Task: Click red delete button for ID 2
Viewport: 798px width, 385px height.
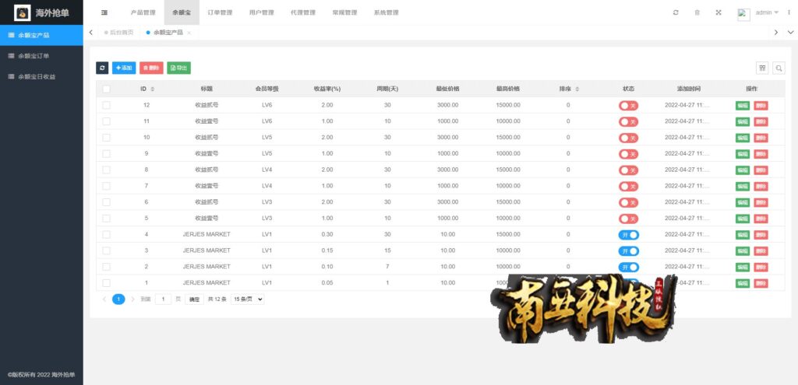Action: point(761,267)
